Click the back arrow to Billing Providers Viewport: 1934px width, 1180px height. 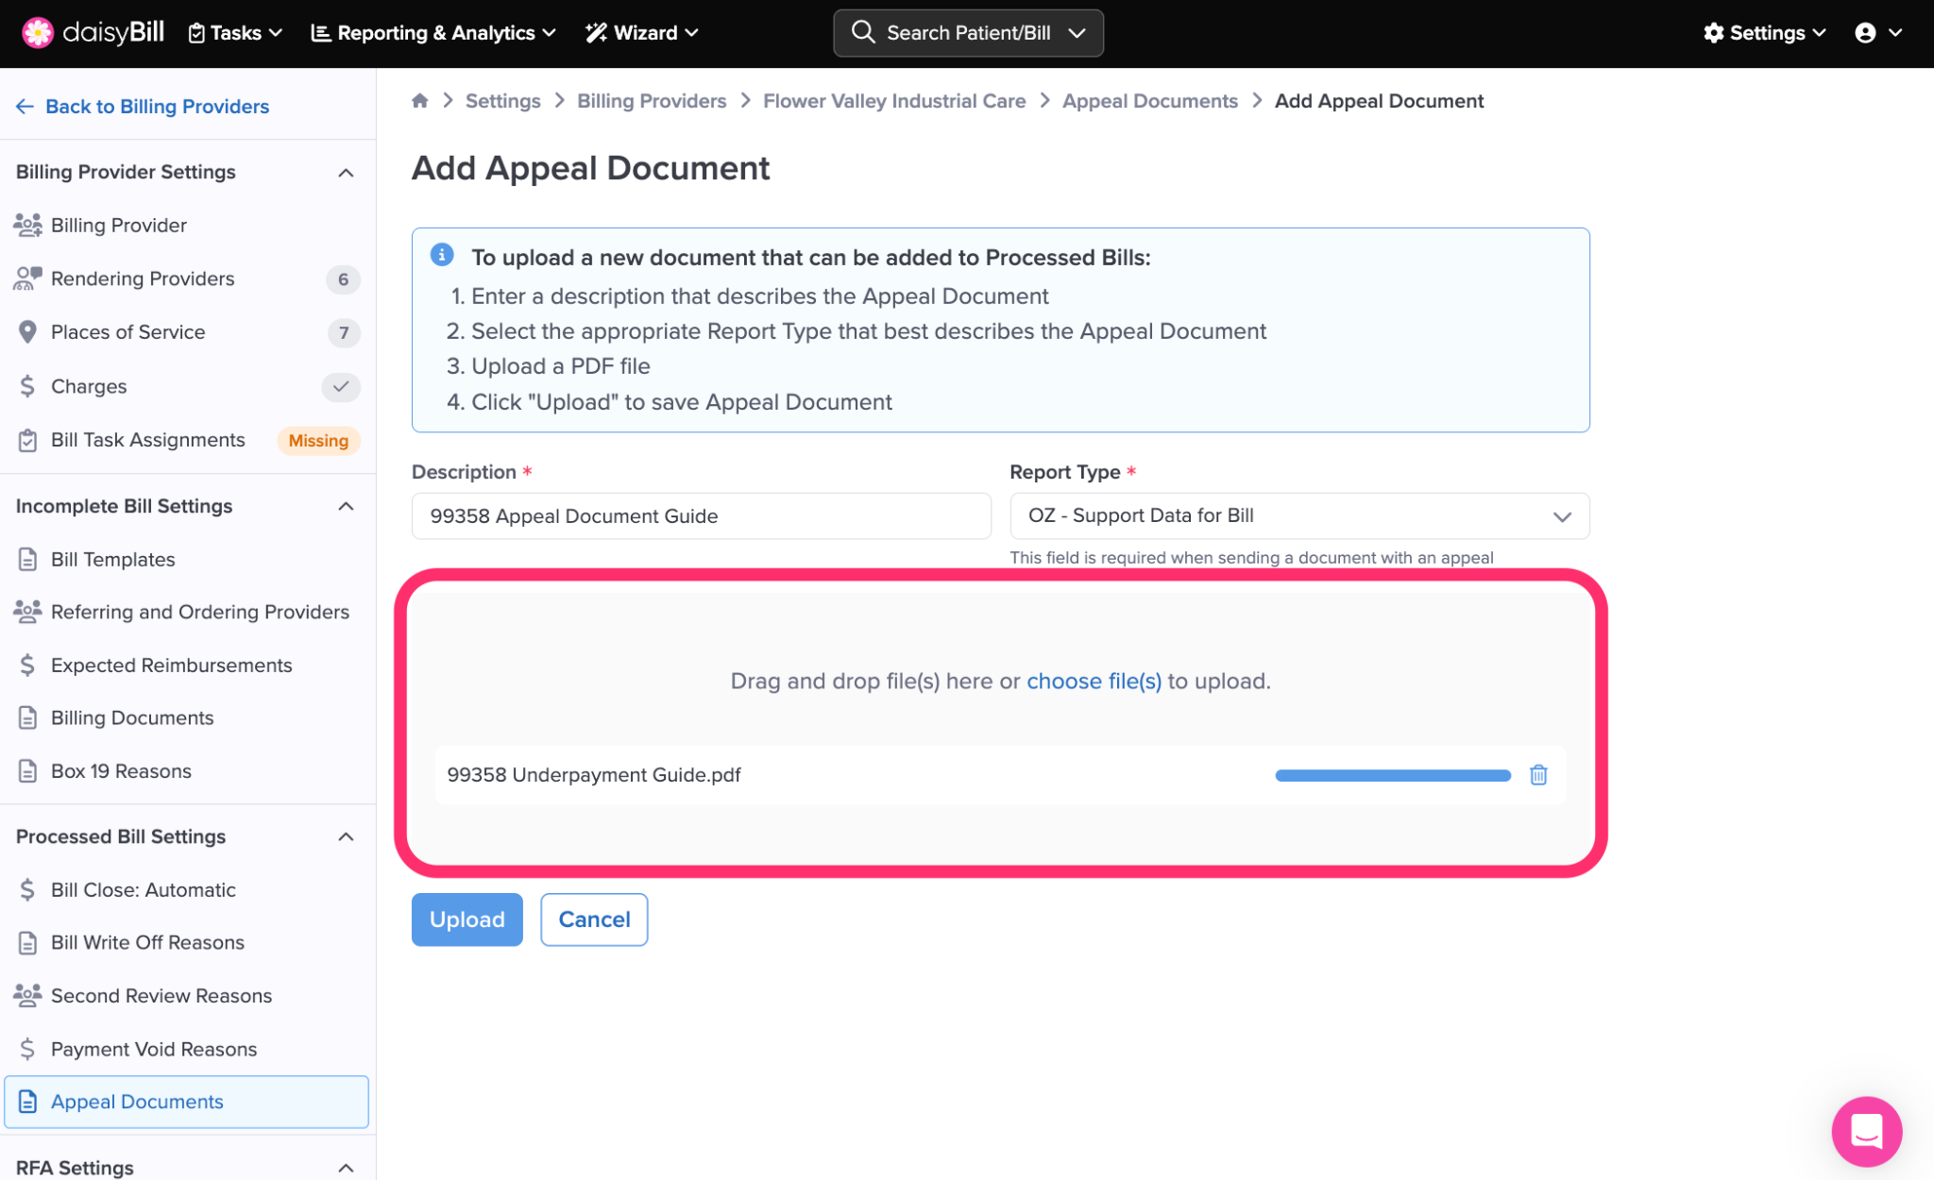click(x=25, y=107)
